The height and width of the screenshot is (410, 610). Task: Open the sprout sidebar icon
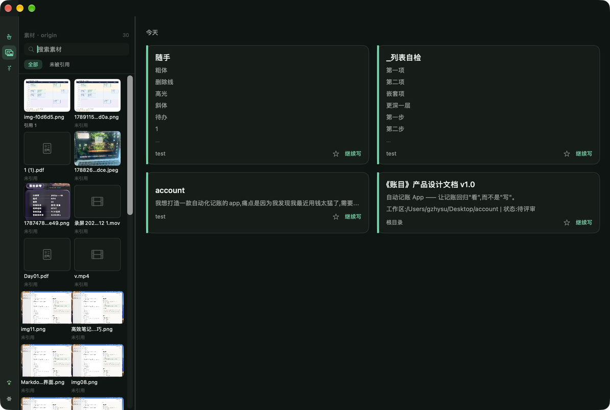9,68
